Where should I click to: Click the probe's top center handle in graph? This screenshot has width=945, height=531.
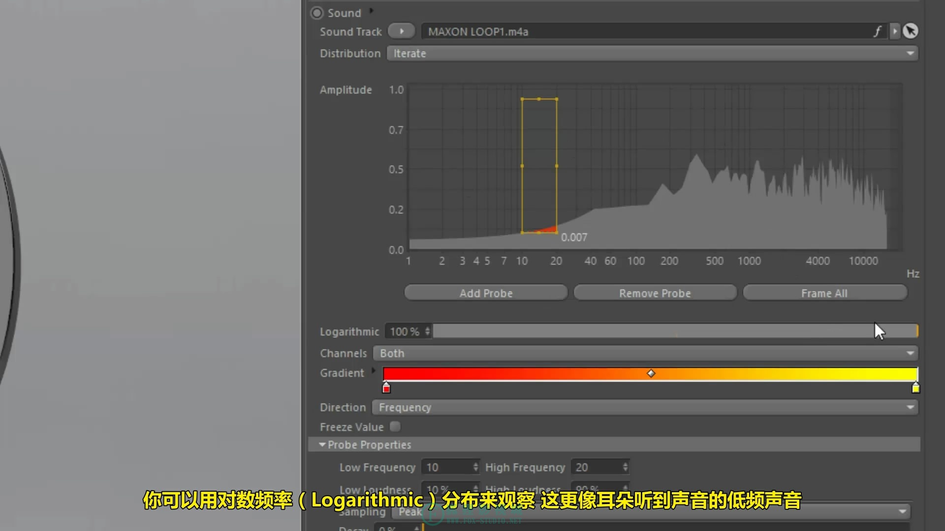pos(539,99)
